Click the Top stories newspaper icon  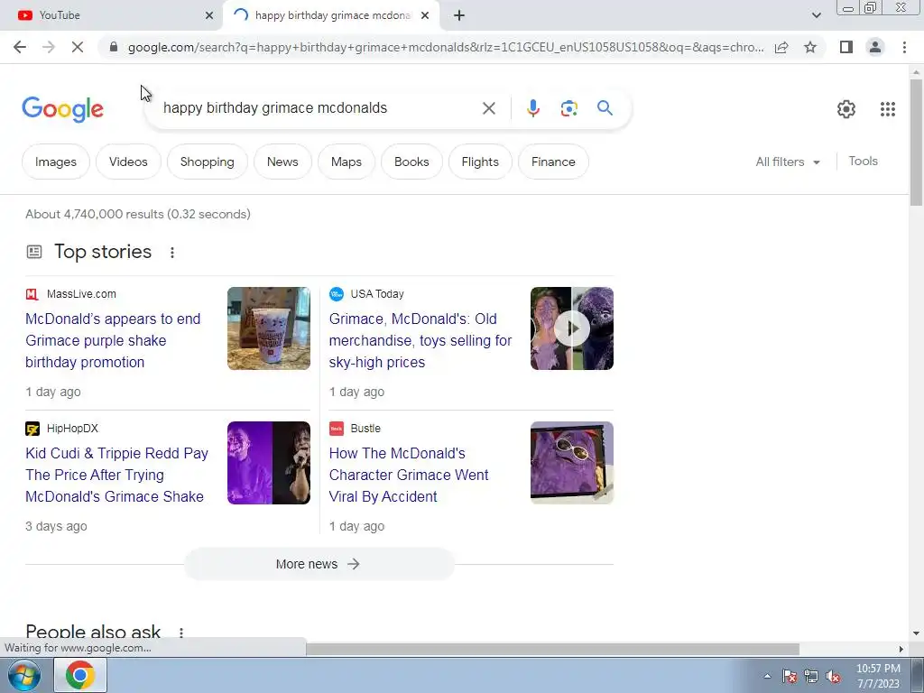click(34, 253)
